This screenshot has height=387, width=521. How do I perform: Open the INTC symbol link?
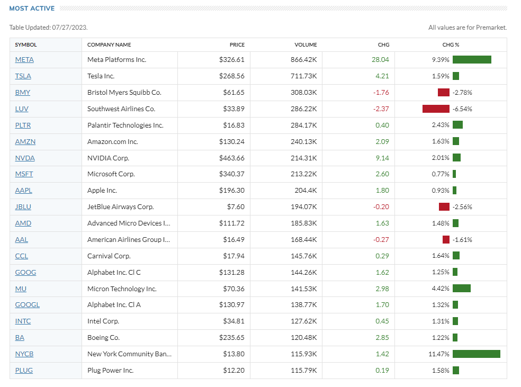(x=23, y=321)
